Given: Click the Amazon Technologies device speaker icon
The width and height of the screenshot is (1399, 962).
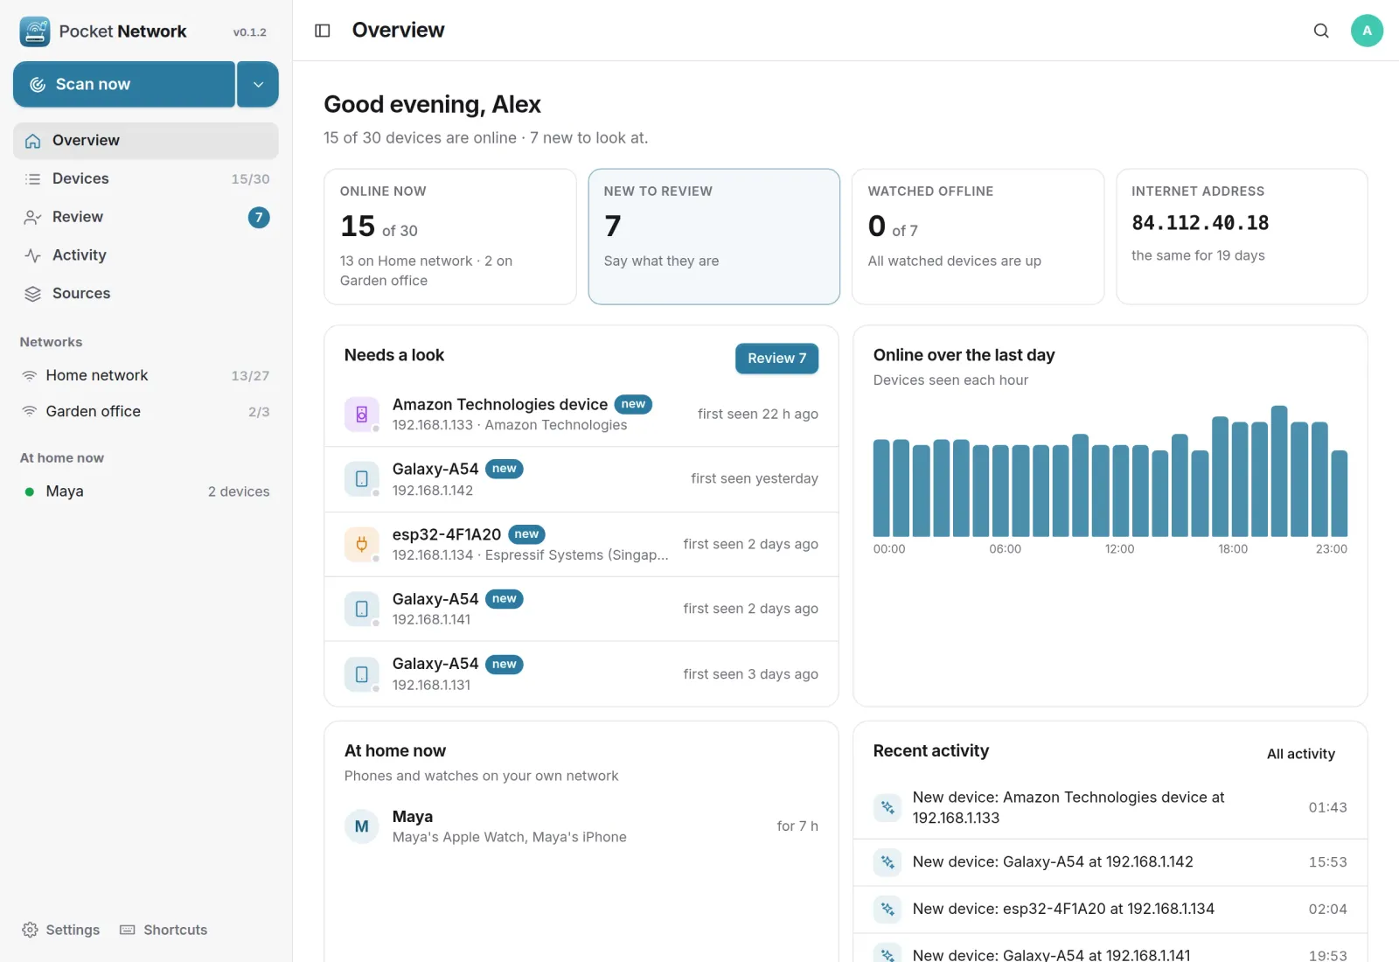Looking at the screenshot, I should point(361,415).
